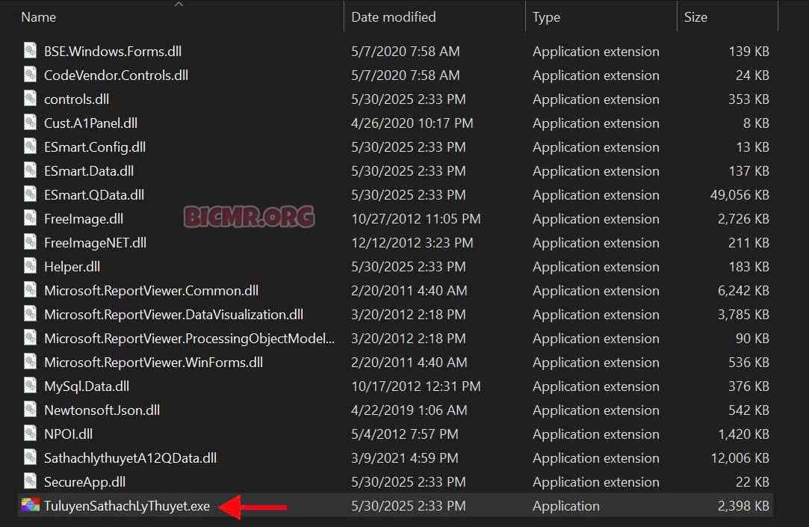
Task: Select the Helper.dll file name
Action: (72, 266)
